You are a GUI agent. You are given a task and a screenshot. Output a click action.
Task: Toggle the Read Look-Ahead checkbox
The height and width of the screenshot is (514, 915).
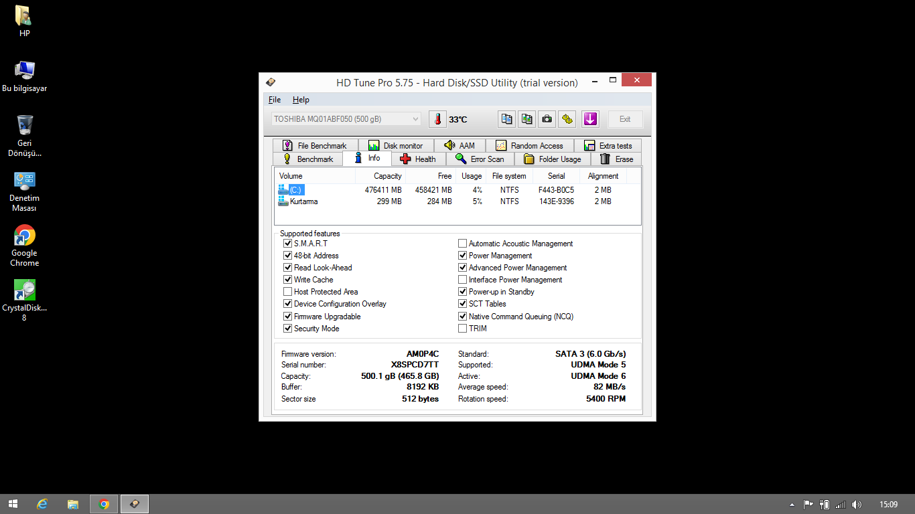[x=287, y=268]
